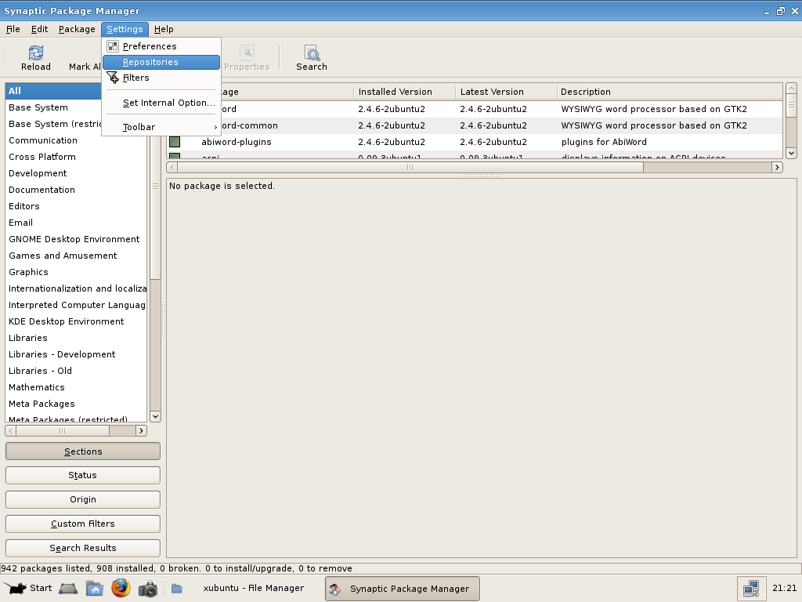Screen dimensions: 802x602
Task: Click the Properties toolbar button
Action: point(247,58)
